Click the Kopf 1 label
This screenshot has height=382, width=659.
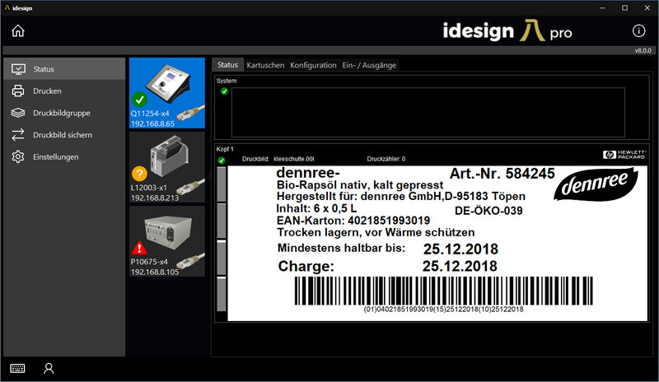click(225, 149)
